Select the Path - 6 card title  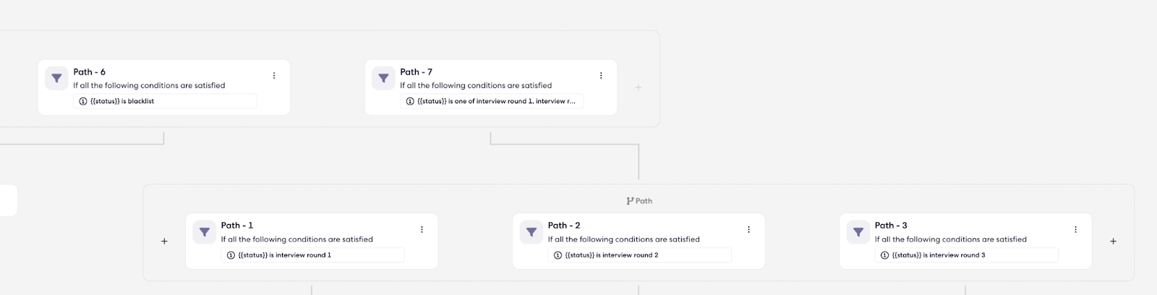point(90,72)
